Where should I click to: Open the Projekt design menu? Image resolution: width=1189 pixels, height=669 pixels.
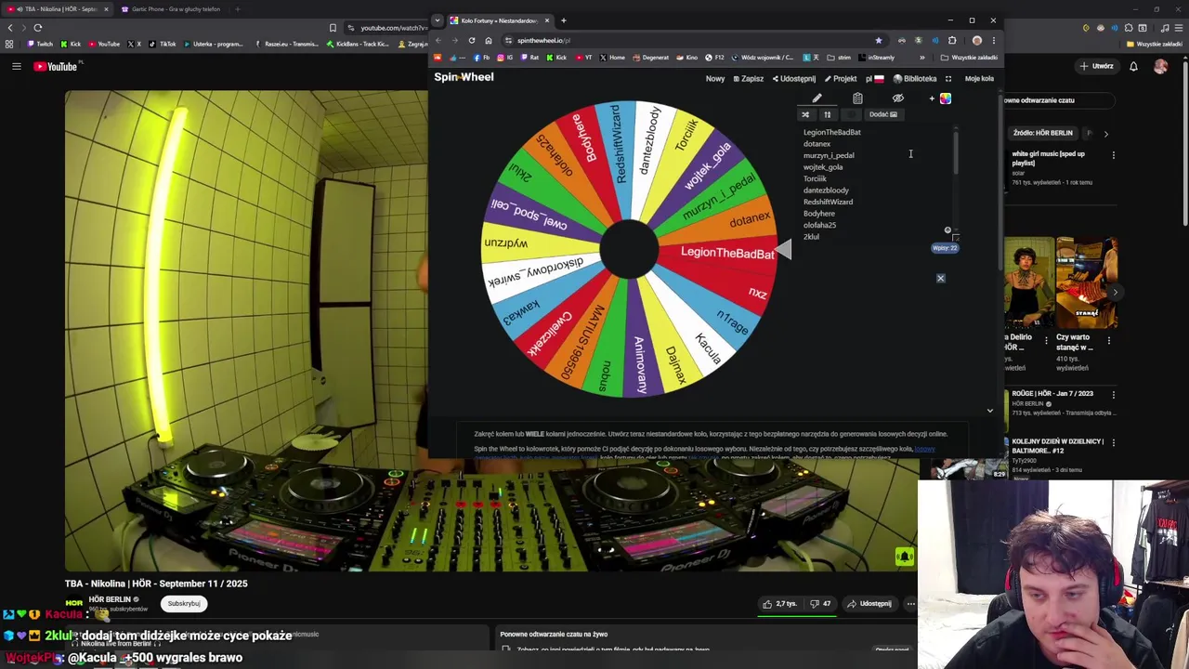coord(841,79)
